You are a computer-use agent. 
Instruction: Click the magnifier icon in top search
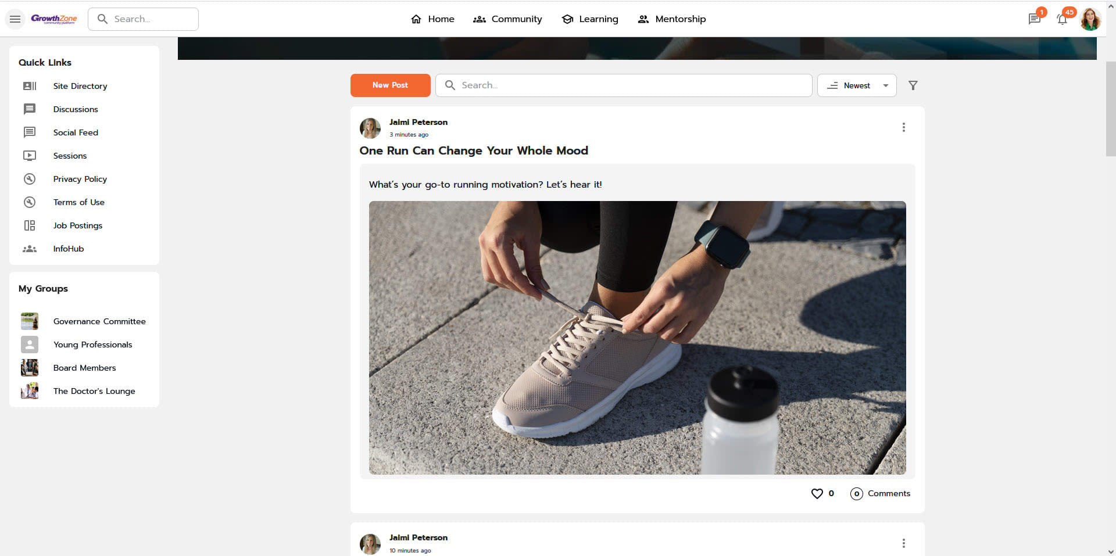(x=102, y=19)
